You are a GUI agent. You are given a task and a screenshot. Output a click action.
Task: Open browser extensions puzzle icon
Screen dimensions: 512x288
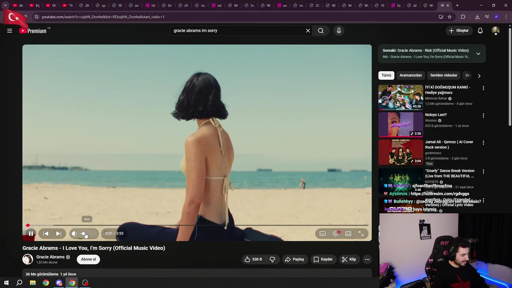click(463, 17)
